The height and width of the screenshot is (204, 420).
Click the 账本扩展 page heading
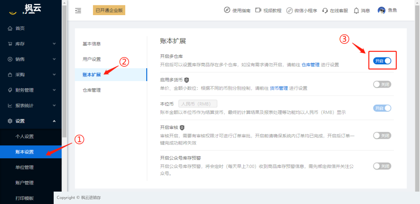tap(173, 41)
